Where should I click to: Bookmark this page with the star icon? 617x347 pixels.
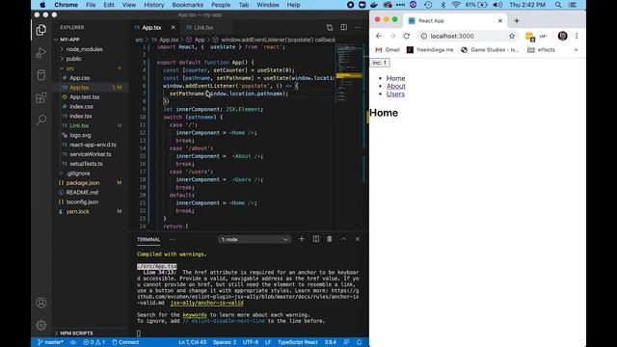[x=512, y=36]
